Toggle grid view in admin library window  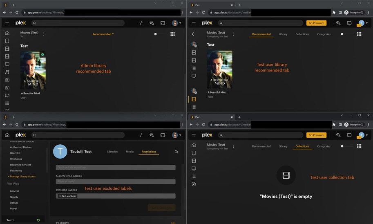(173, 34)
